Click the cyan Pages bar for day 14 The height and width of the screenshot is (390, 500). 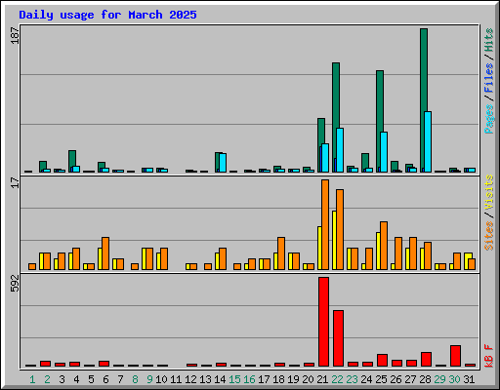[223, 163]
